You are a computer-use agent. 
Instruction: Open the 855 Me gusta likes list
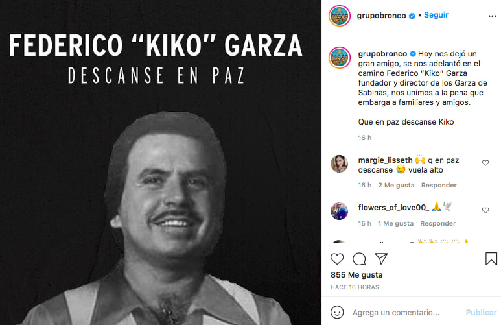356,275
